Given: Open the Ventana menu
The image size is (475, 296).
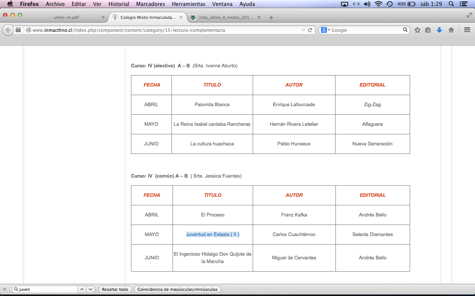Looking at the screenshot, I should coord(222,4).
